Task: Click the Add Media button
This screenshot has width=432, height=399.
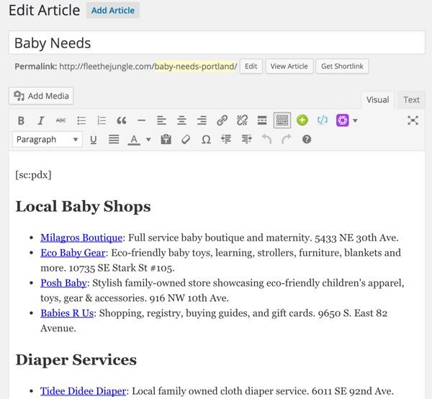Action: 41,96
